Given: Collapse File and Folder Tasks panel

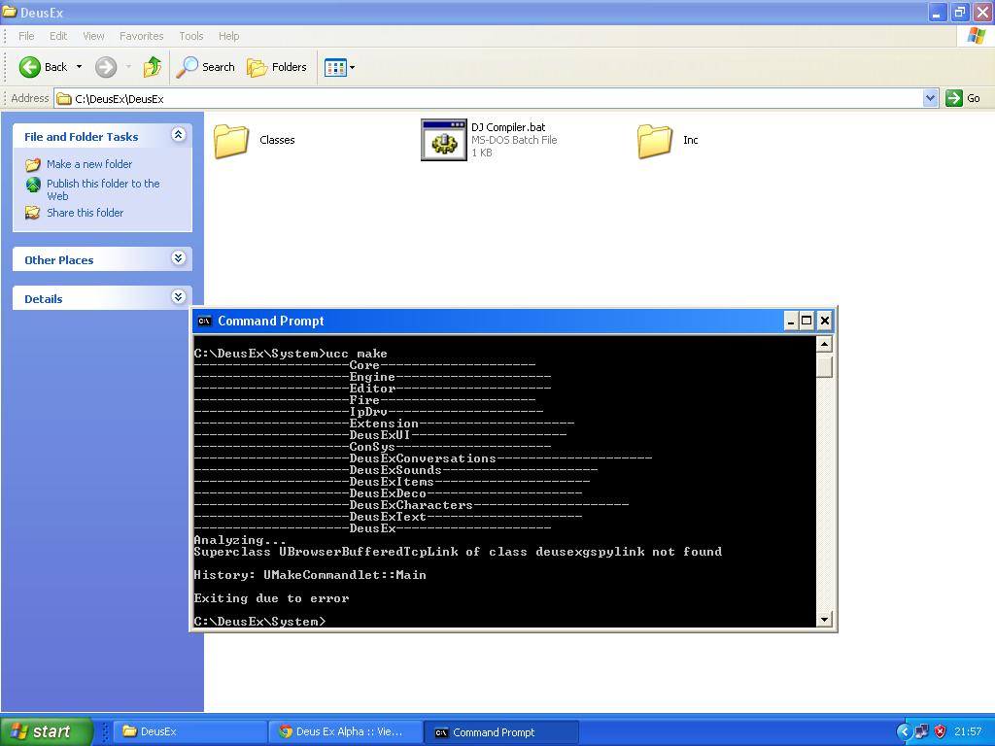Looking at the screenshot, I should point(179,134).
